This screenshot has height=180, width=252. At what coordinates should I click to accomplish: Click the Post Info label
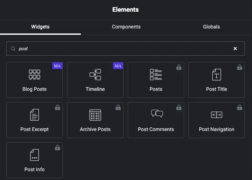[x=34, y=170]
